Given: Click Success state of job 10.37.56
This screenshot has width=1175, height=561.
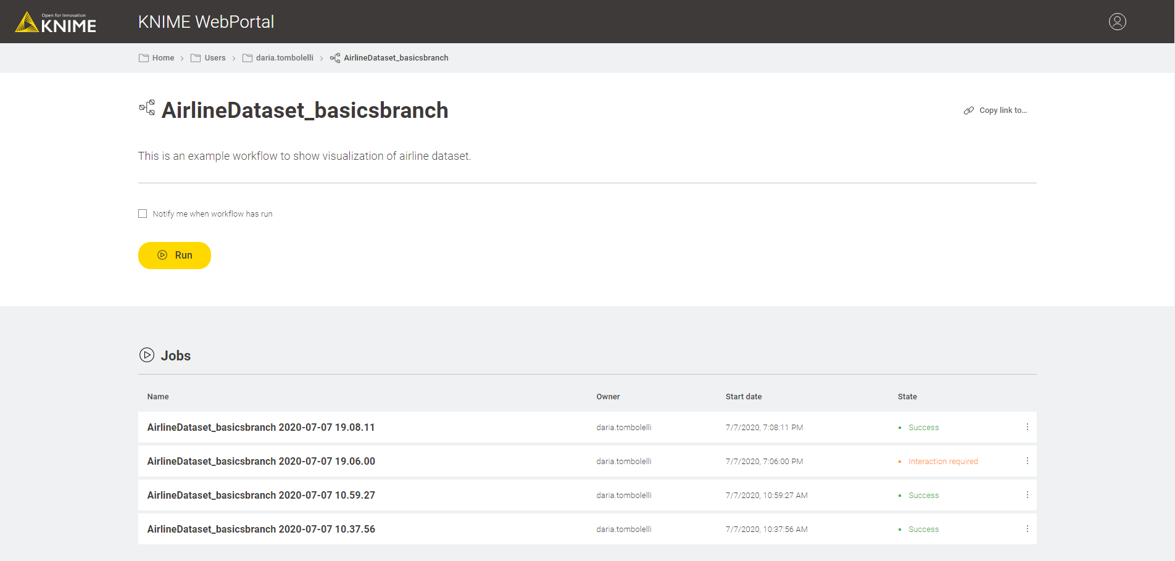Looking at the screenshot, I should click(923, 530).
